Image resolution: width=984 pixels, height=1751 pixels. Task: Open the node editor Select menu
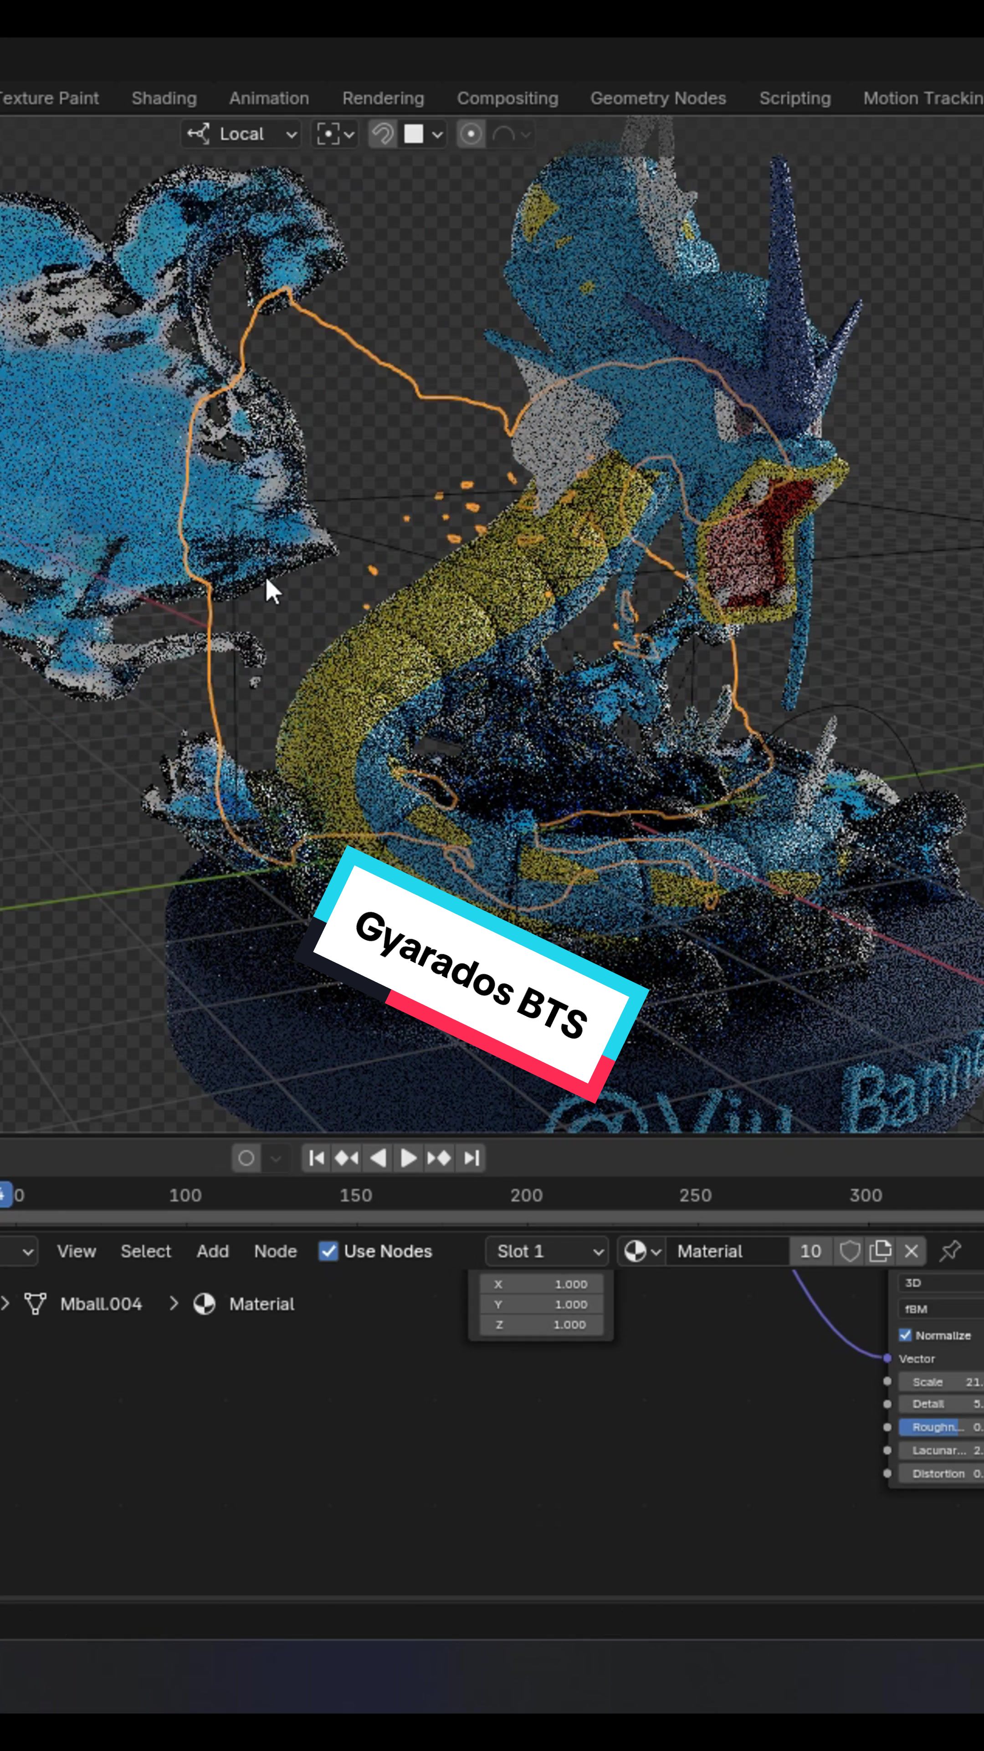click(146, 1251)
